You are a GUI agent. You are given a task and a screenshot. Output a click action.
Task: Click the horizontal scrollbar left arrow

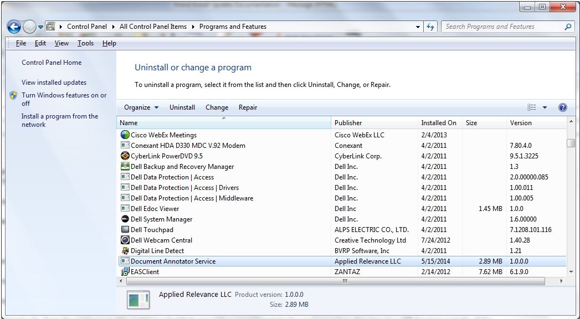tap(121, 281)
